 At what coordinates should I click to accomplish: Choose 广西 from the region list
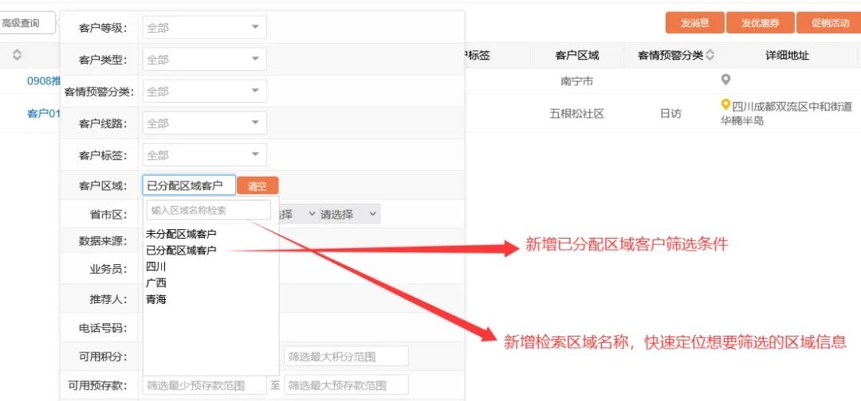coord(156,283)
